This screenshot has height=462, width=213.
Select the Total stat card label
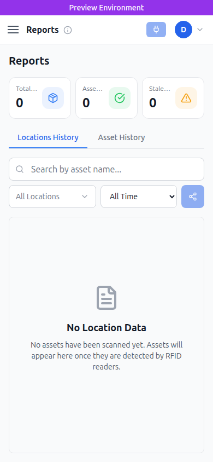pyautogui.click(x=26, y=89)
